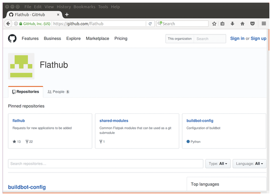Bookmark this page with star icon

[x=214, y=24]
